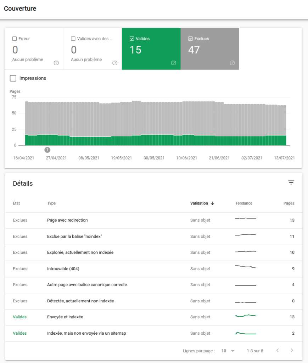Screen dimensions: 308x363
Task: Click help icon in gray Exclues card
Action: [x=232, y=63]
